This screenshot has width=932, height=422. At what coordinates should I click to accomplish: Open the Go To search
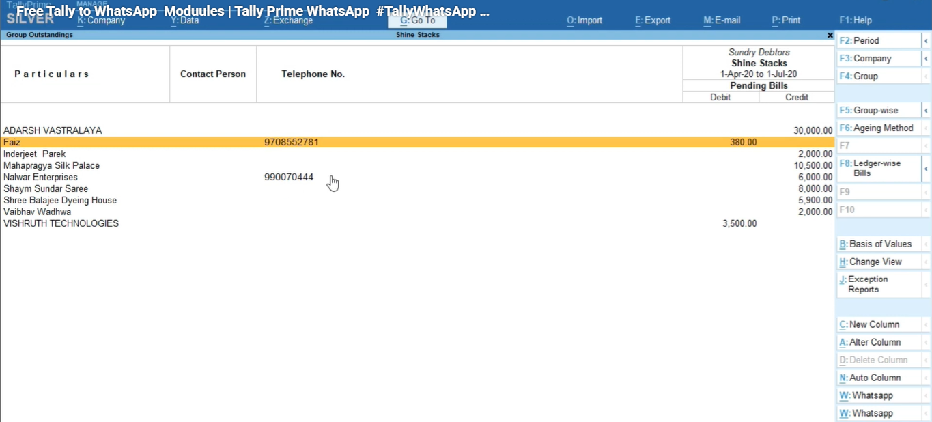click(x=417, y=20)
